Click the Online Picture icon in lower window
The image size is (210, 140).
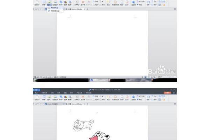click(x=55, y=97)
